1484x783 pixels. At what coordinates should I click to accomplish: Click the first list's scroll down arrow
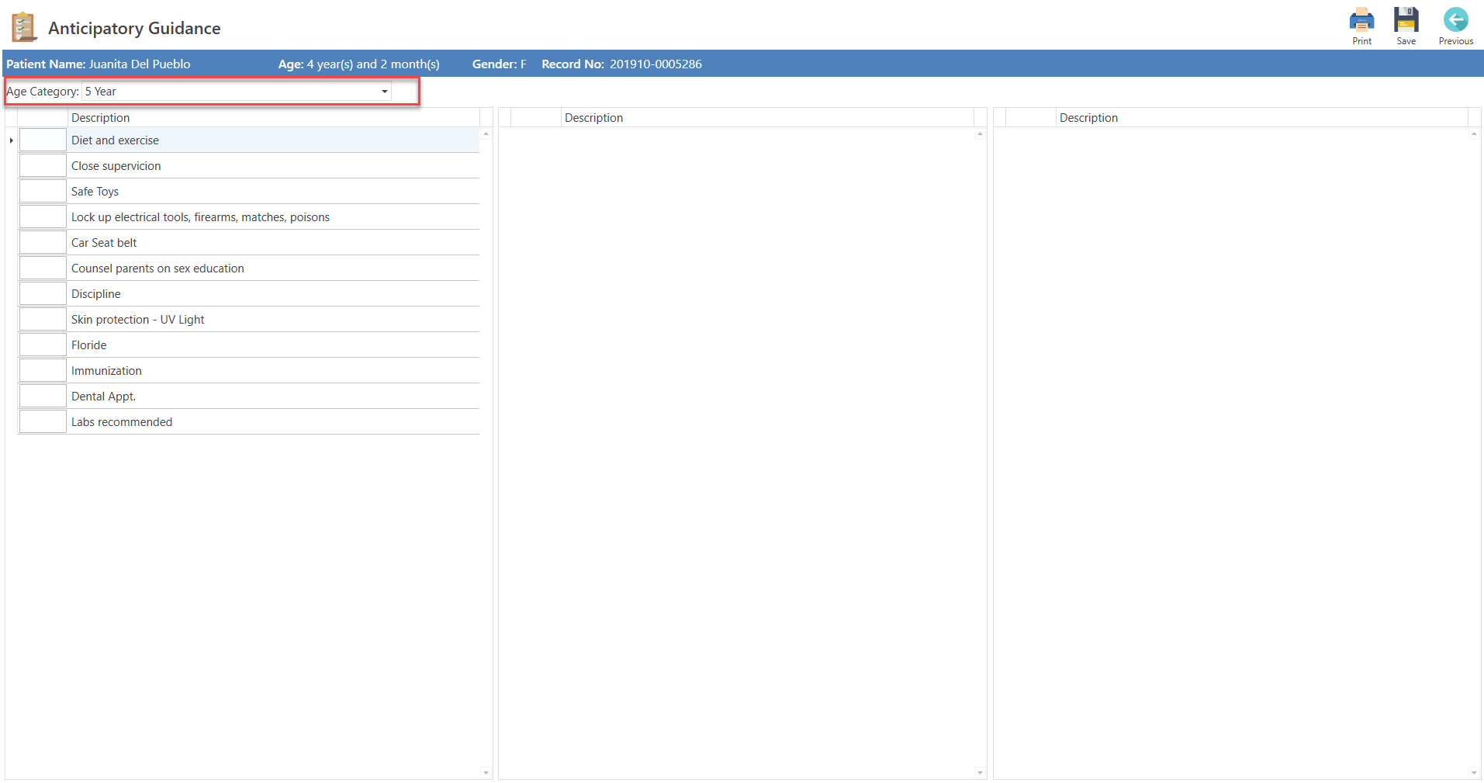click(486, 773)
